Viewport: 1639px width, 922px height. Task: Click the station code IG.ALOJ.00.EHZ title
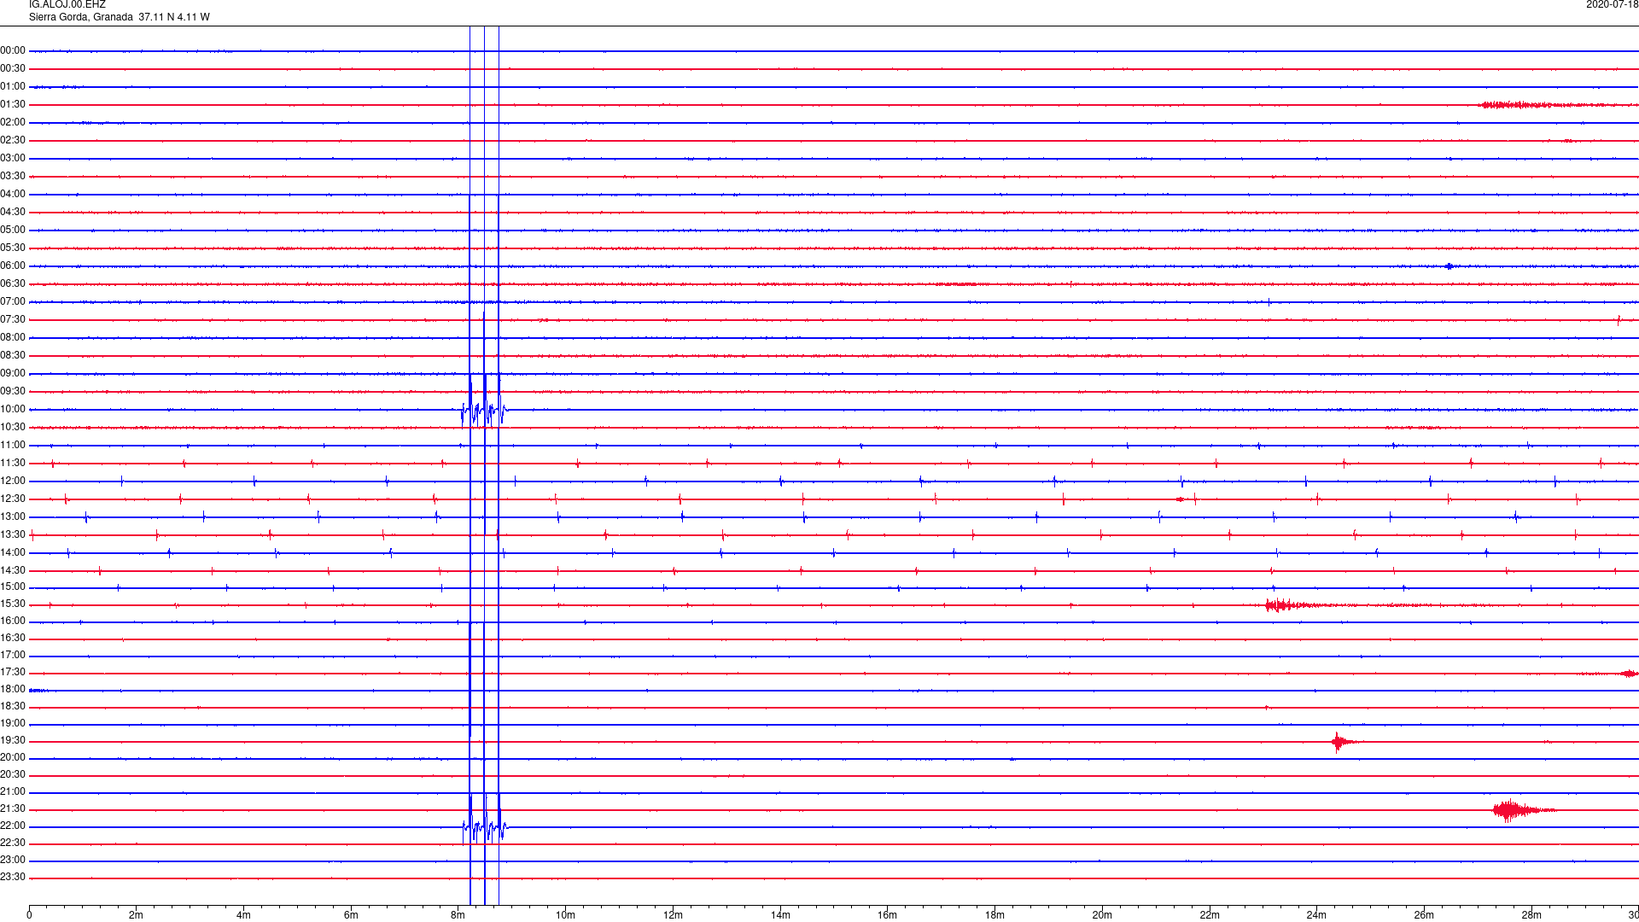pyautogui.click(x=67, y=5)
